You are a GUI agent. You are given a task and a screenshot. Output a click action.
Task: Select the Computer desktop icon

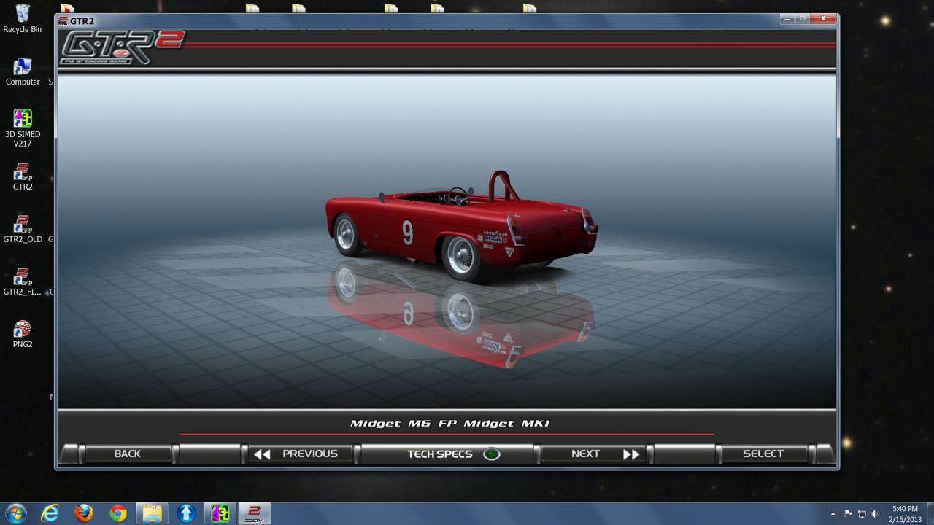[x=23, y=71]
